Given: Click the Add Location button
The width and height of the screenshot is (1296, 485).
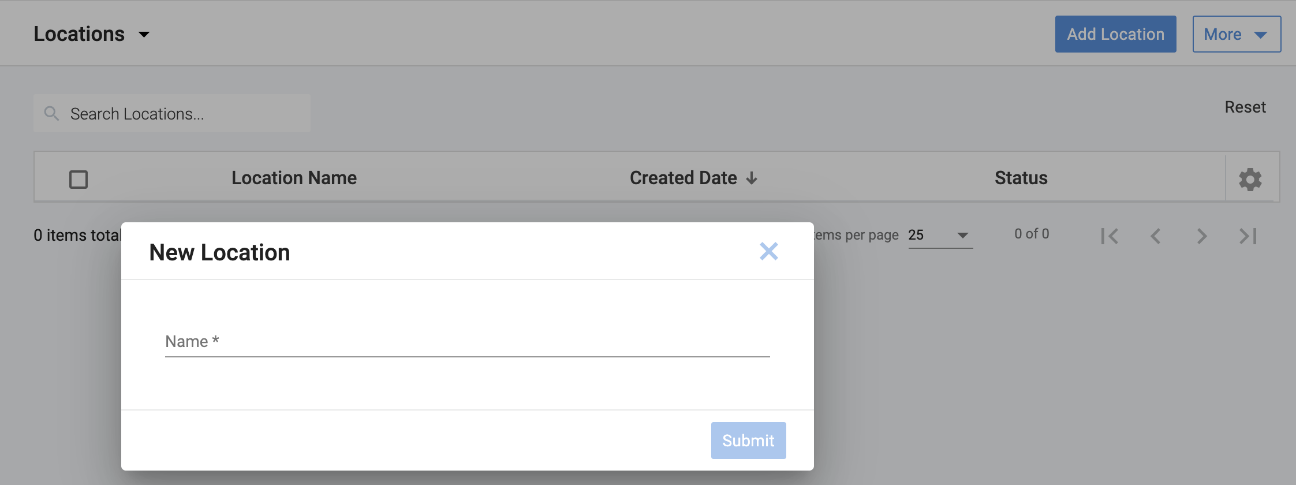Looking at the screenshot, I should (1115, 35).
